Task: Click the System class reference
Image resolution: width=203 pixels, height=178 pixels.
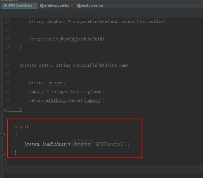Action: 32,144
